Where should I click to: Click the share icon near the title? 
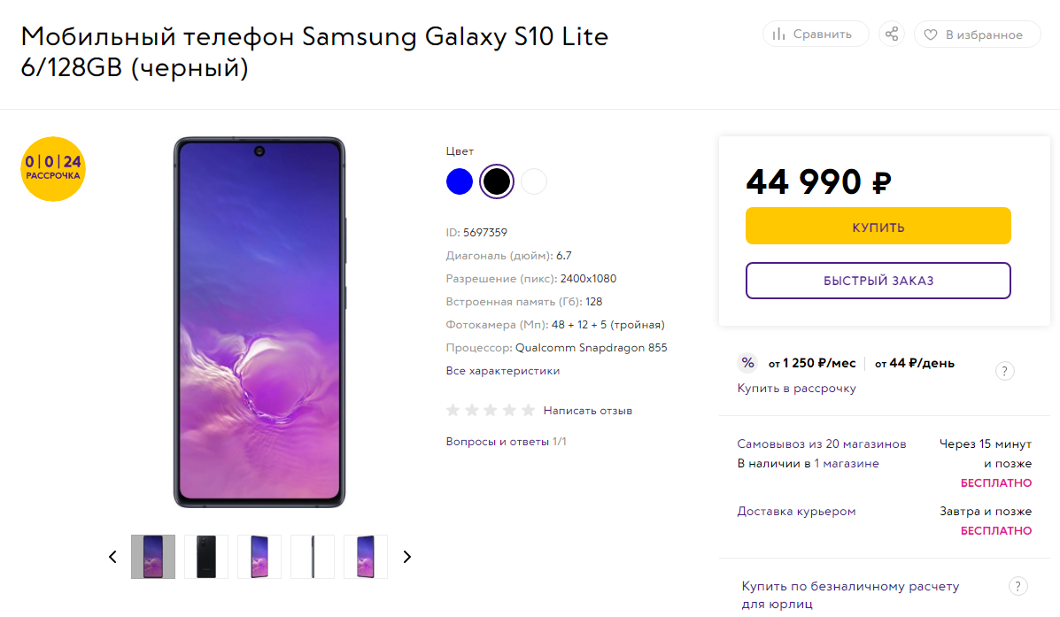coord(892,34)
